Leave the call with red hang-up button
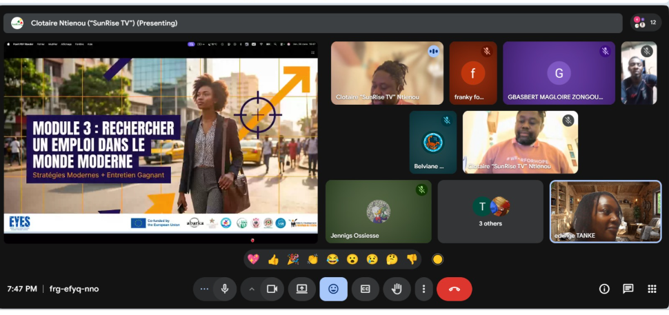The image size is (669, 315). (454, 289)
